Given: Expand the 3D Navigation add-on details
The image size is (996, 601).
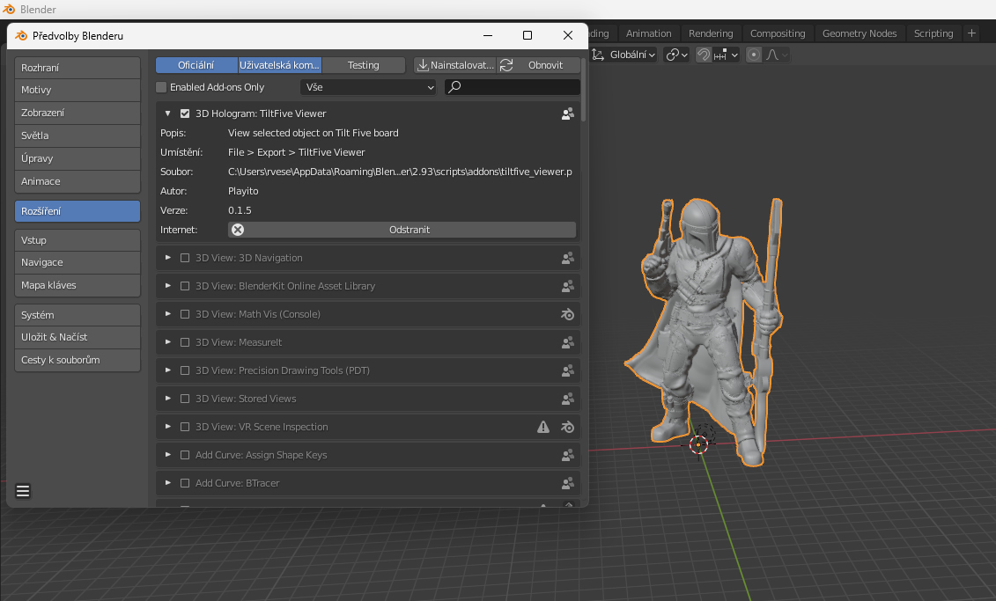Looking at the screenshot, I should (167, 259).
